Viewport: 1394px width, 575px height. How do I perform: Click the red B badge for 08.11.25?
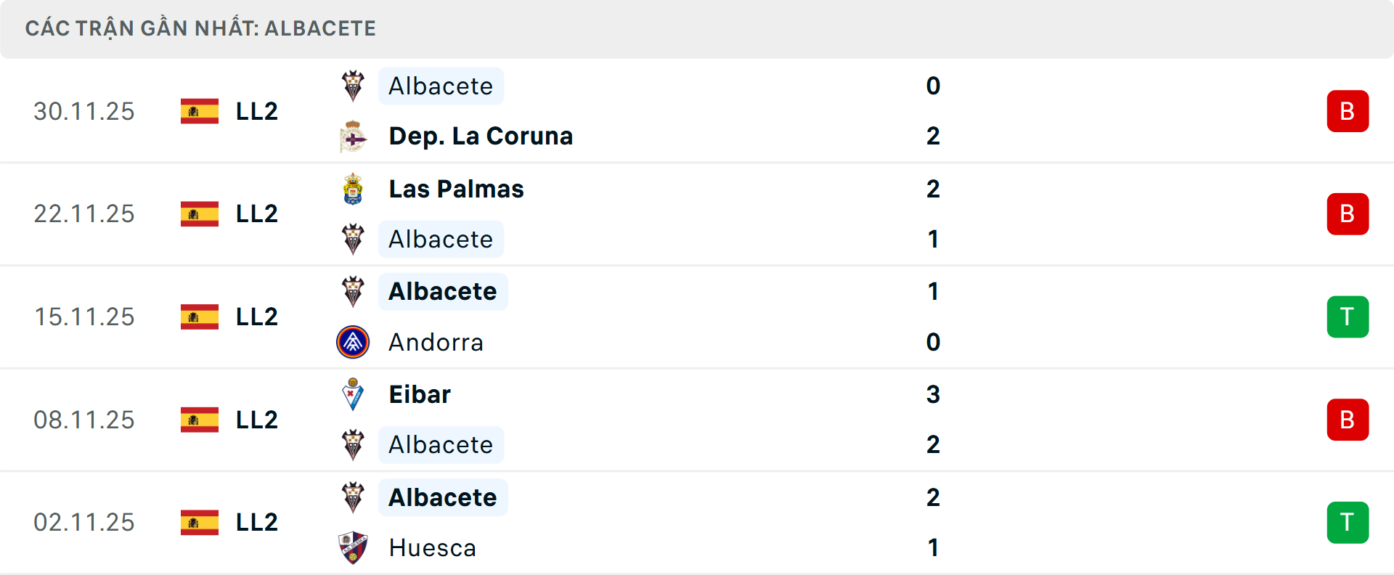1348,420
